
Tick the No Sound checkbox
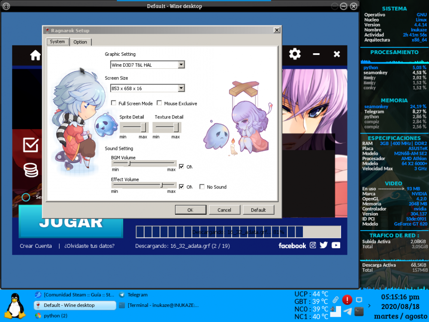pos(202,187)
